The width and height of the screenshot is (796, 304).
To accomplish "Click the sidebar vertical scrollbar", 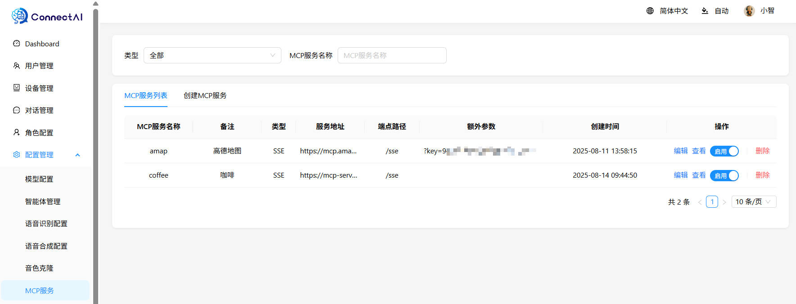I will tap(95, 156).
